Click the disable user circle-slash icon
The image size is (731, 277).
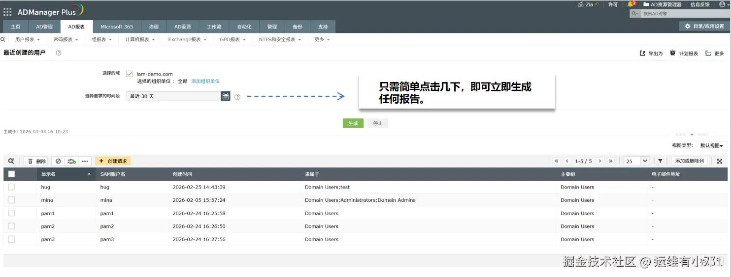(58, 161)
